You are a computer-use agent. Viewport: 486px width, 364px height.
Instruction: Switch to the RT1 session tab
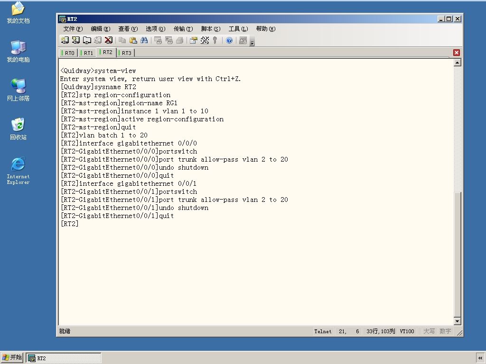tap(87, 53)
